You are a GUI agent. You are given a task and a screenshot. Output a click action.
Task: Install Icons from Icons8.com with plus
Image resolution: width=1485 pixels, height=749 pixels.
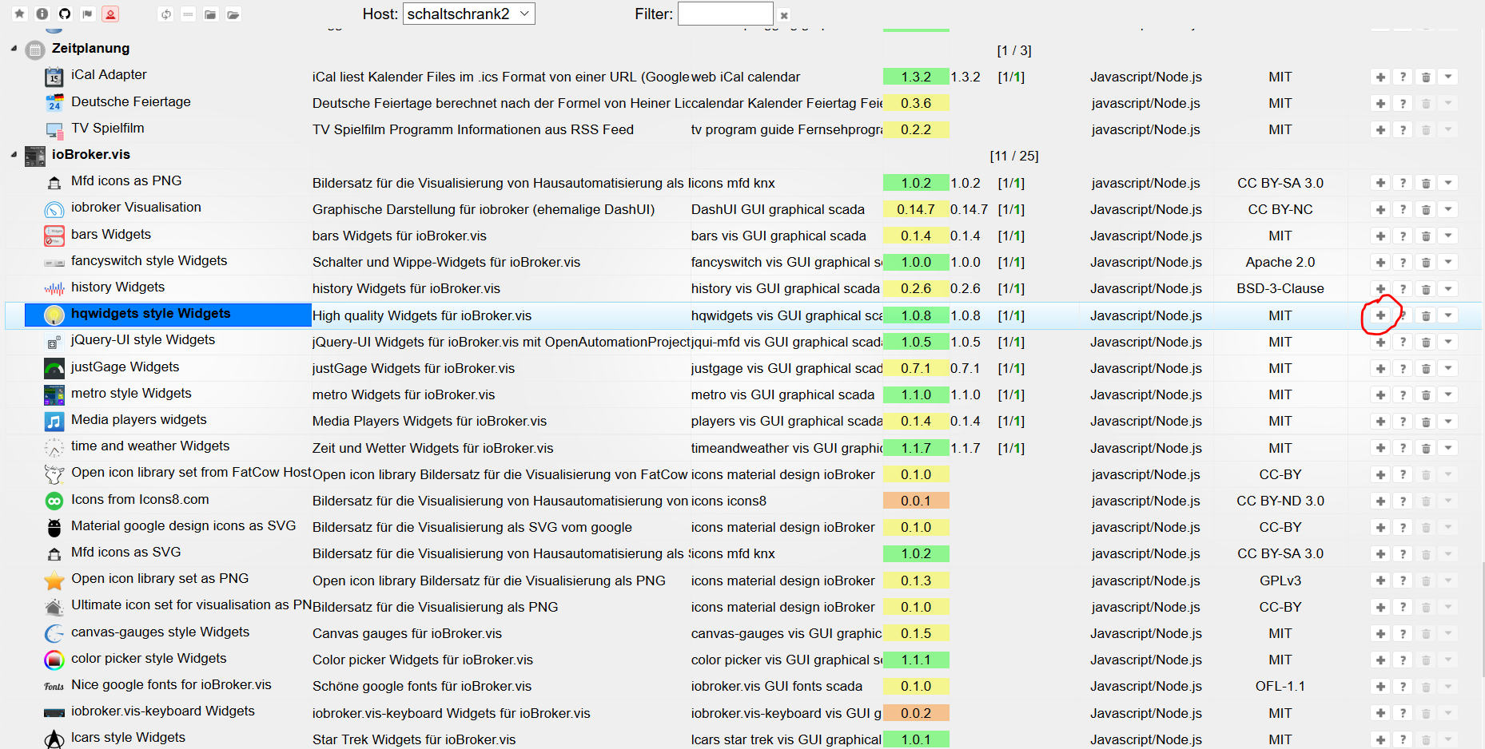pyautogui.click(x=1380, y=501)
